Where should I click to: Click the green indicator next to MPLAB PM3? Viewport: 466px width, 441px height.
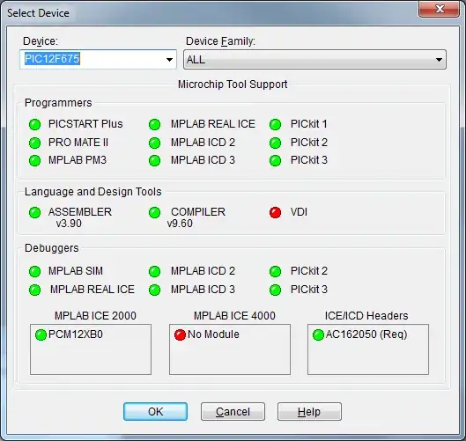coord(34,161)
